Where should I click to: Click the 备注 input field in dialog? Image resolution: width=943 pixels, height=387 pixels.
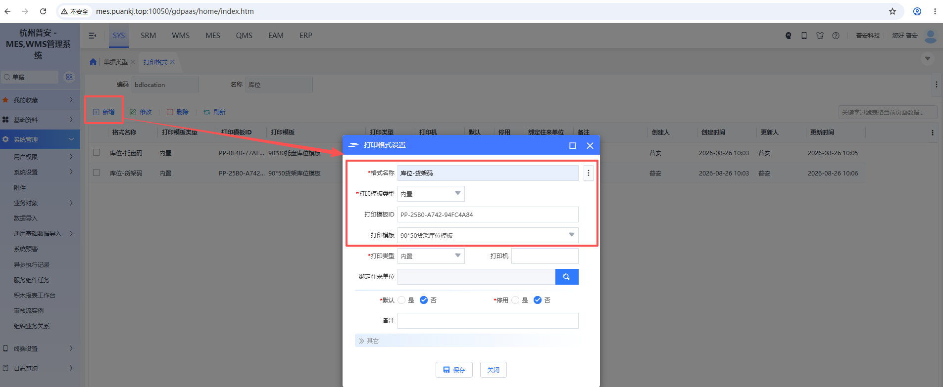488,321
